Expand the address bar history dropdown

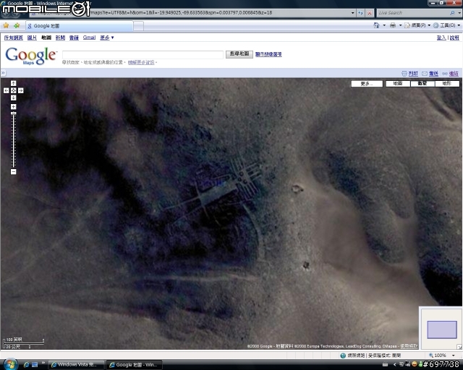coord(352,13)
